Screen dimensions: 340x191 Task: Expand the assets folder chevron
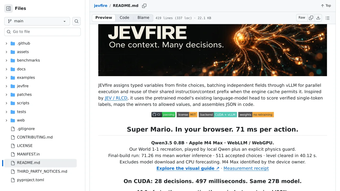(6, 52)
